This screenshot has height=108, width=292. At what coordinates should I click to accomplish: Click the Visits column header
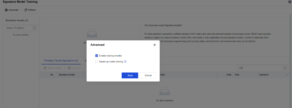[x=229, y=75]
